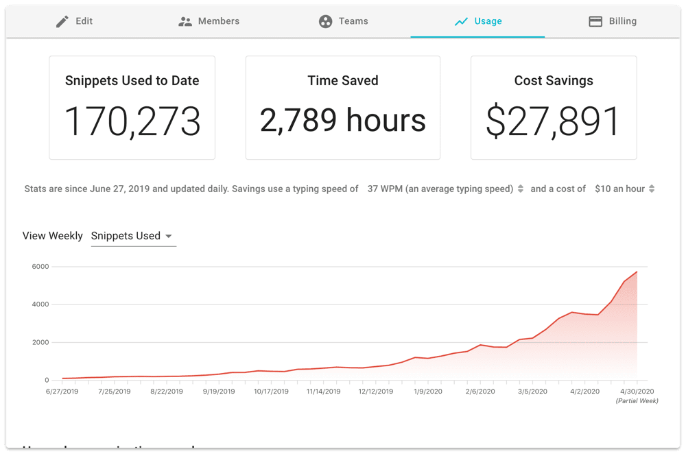
Task: Click the trend line icon beside Usage
Action: coord(461,21)
